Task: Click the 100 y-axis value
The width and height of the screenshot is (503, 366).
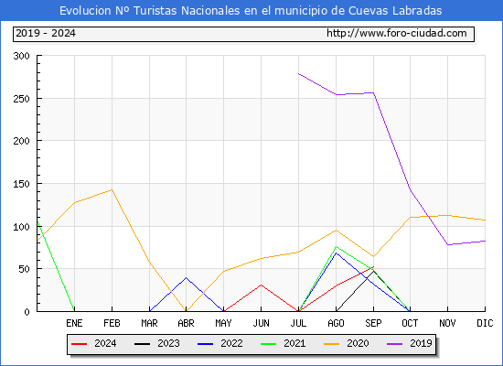Action: tap(22, 227)
